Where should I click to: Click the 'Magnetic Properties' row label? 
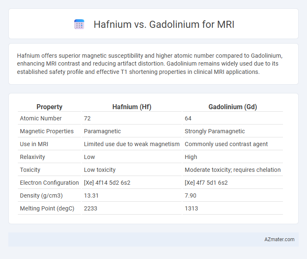click(x=47, y=131)
